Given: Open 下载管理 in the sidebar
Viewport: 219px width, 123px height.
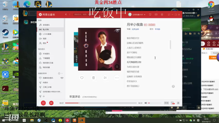Looking at the screenshot, I should pos(50,58).
